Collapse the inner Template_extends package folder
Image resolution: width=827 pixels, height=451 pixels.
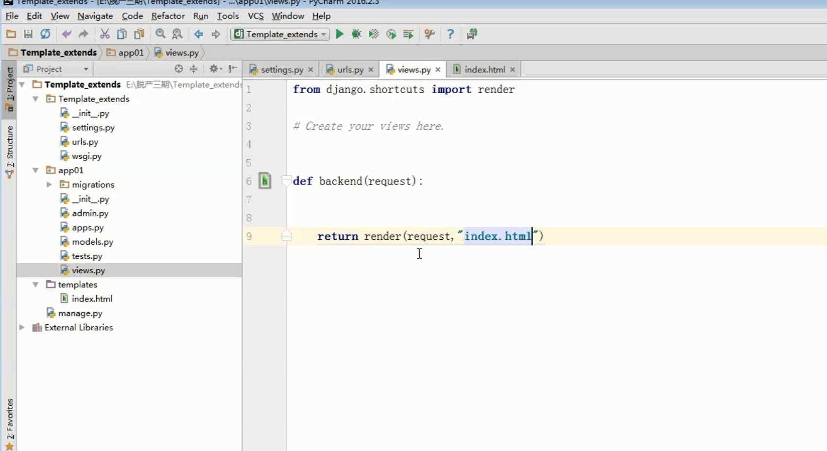coord(35,99)
